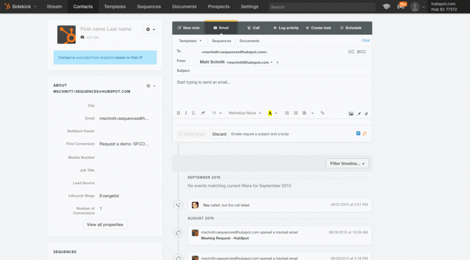Open the Sequences nav item in top bar
This screenshot has height=260, width=470.
point(149,6)
